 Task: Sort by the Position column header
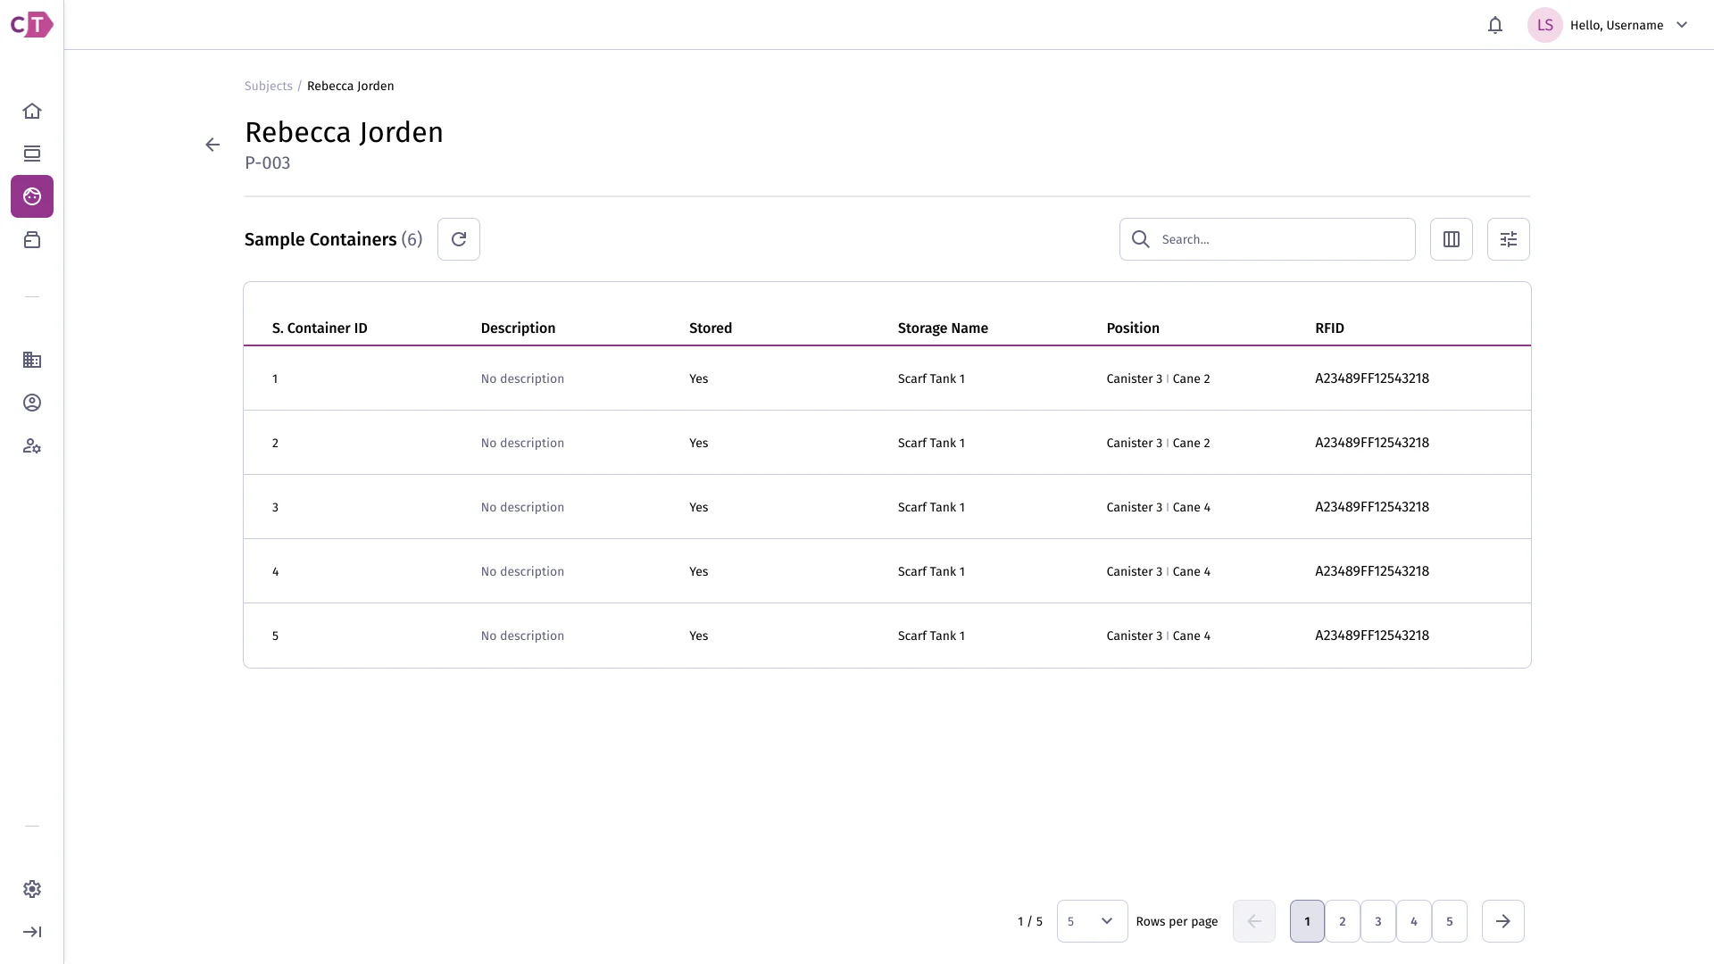click(x=1133, y=328)
